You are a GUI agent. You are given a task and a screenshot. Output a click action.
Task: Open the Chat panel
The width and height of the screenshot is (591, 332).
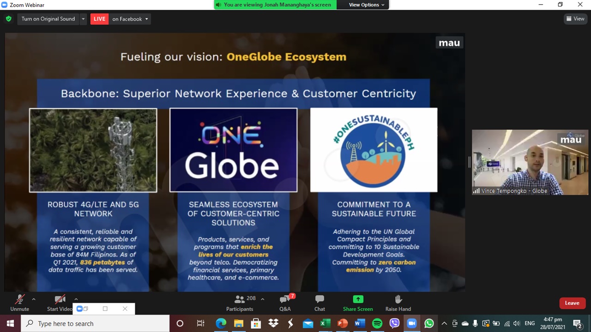point(320,303)
